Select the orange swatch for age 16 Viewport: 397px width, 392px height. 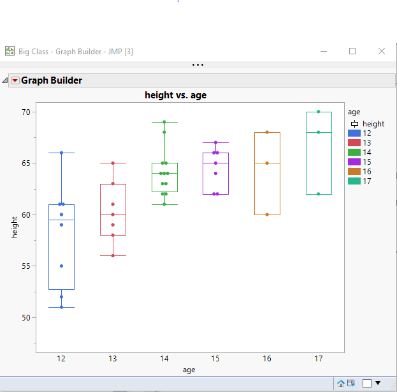[354, 172]
